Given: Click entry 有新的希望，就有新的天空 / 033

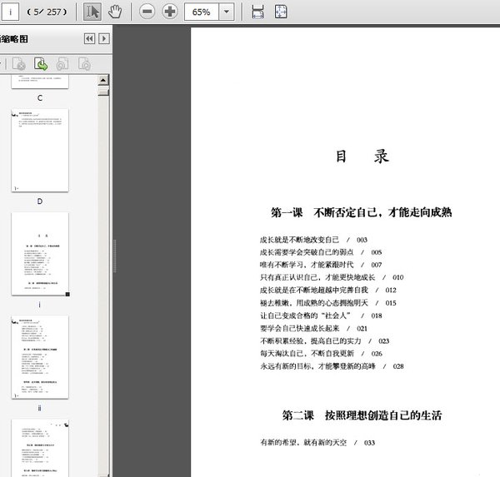Looking at the screenshot, I should [317, 443].
